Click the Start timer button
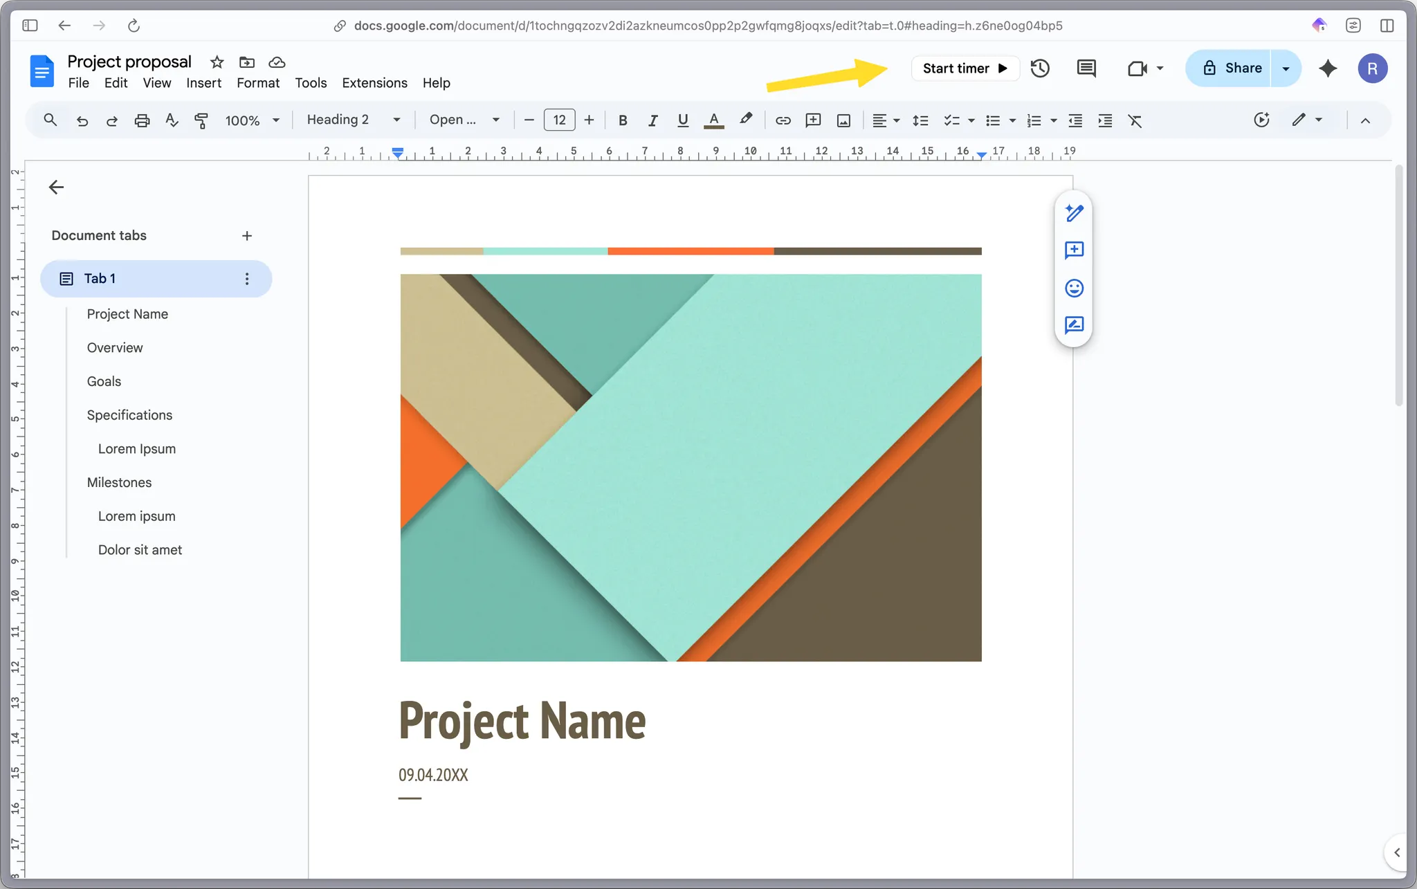Image resolution: width=1417 pixels, height=889 pixels. click(965, 68)
